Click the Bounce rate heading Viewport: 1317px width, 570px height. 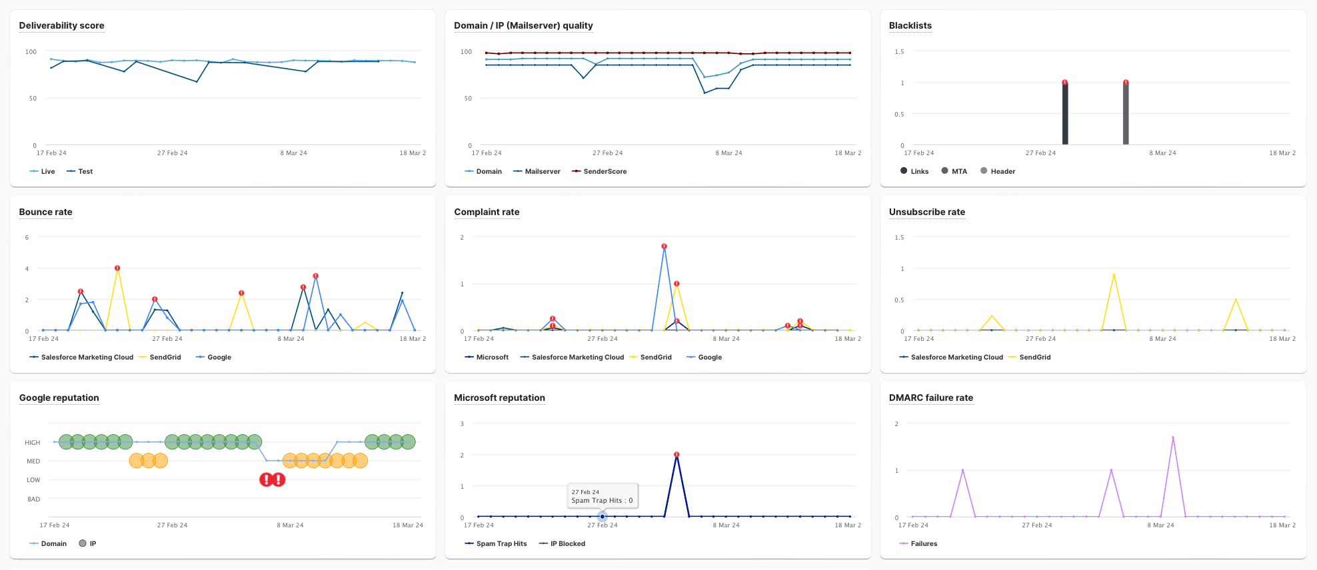(45, 212)
